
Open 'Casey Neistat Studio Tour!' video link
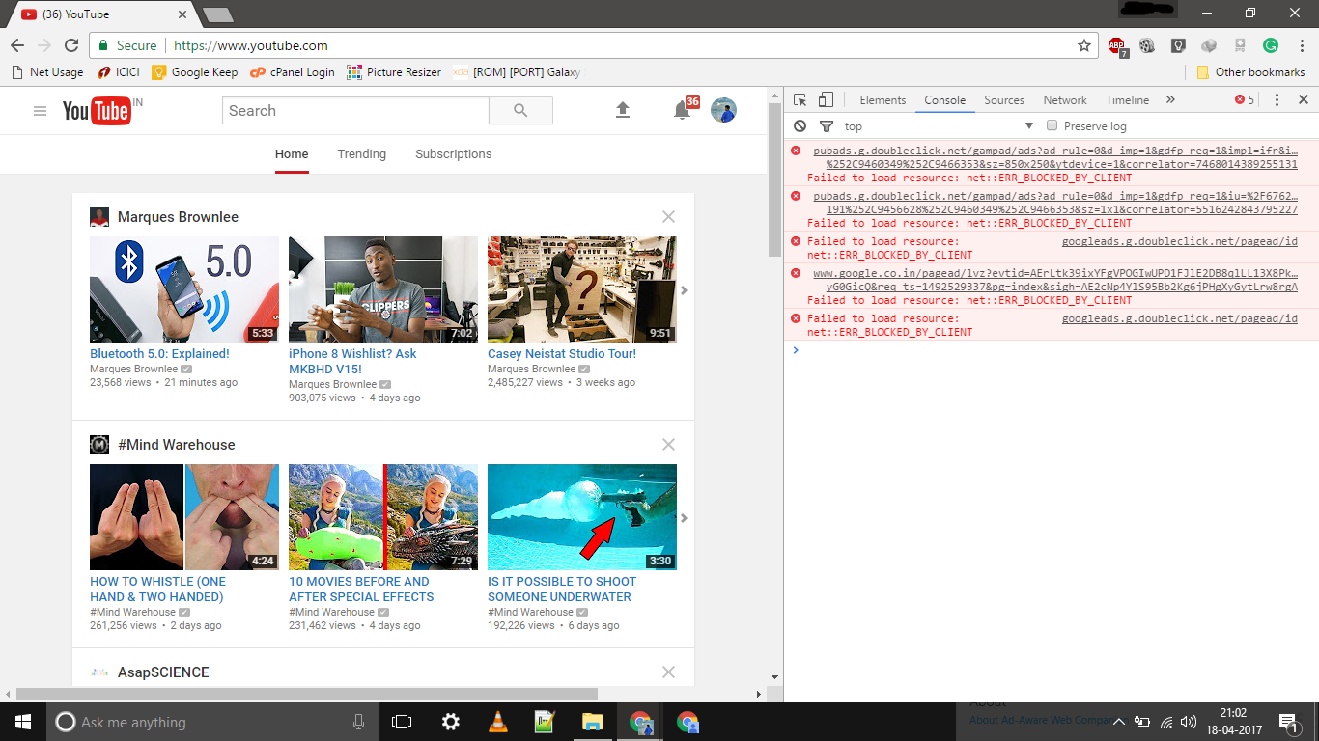(x=562, y=354)
